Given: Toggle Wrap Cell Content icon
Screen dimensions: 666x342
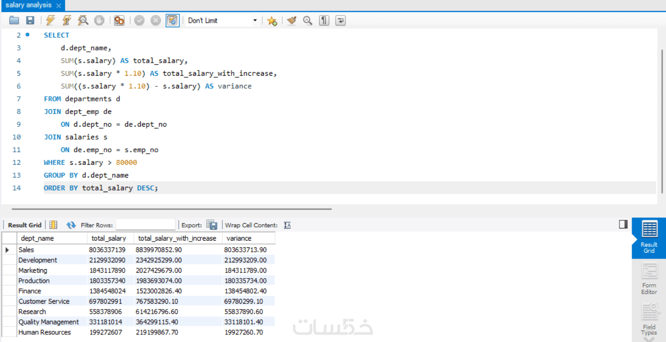Looking at the screenshot, I should tap(287, 225).
